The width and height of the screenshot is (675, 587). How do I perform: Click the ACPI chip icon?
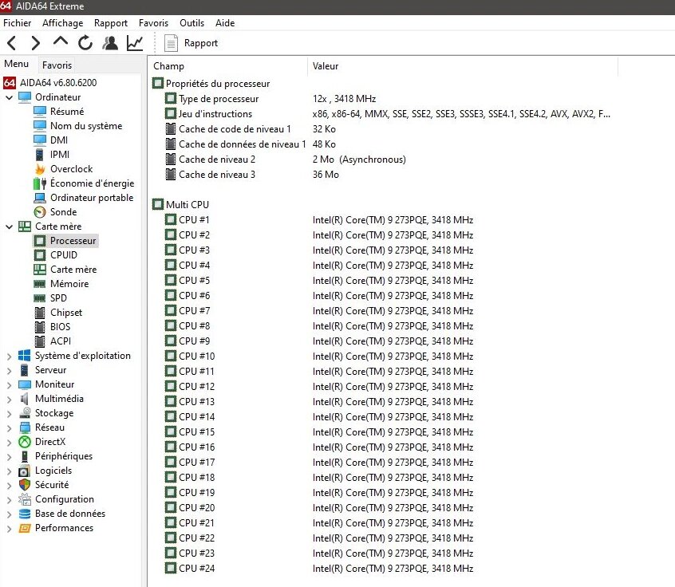(x=40, y=341)
